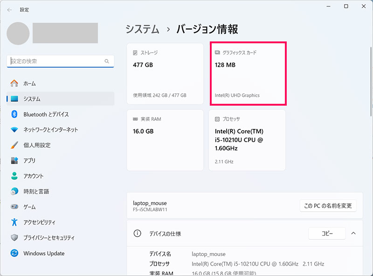This screenshot has height=276, width=373.
Task: Click the network Wi-Fi icon in the sidebar
Action: [14, 130]
